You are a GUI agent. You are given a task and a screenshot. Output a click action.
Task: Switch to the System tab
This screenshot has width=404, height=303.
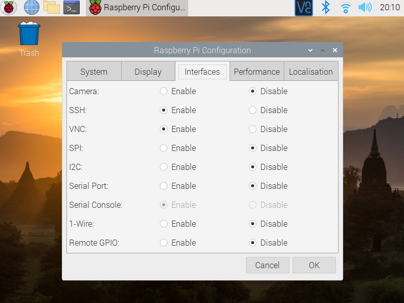(94, 72)
